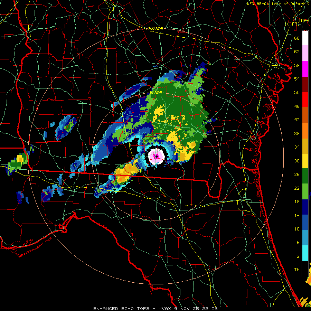Screen dimensions: 311x311
Task: Click the legend value "18"
Action: [x=297, y=202]
